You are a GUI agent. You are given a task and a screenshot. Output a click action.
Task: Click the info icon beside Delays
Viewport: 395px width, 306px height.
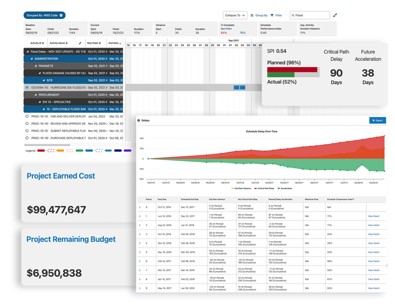[x=138, y=120]
